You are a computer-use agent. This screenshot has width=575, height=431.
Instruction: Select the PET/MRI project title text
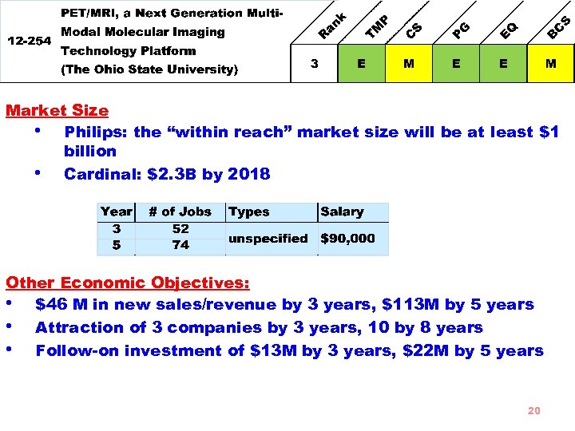(172, 32)
